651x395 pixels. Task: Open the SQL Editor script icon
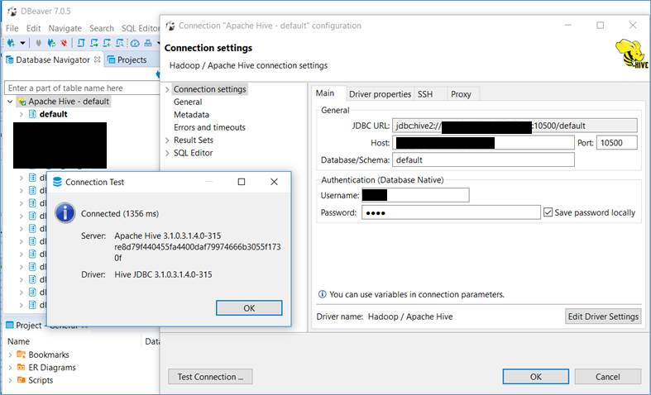(x=81, y=43)
